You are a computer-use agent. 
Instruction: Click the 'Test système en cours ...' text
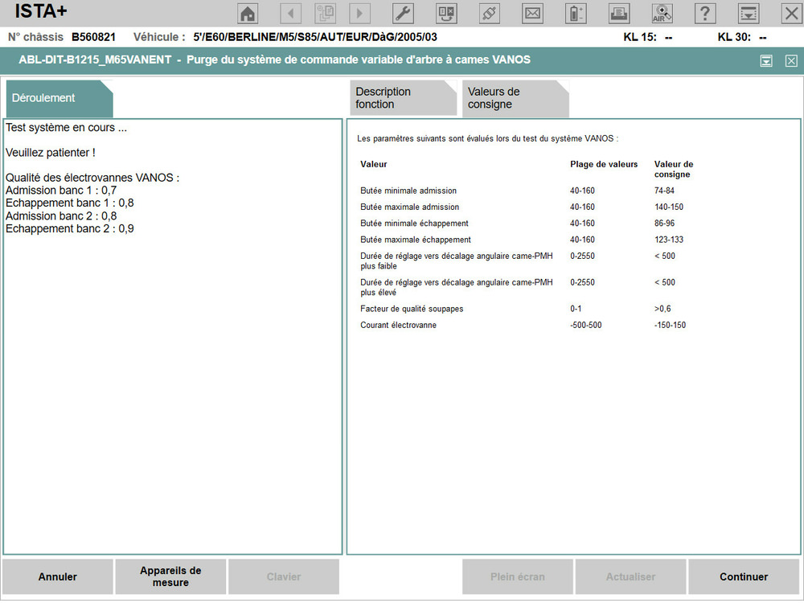(x=66, y=128)
